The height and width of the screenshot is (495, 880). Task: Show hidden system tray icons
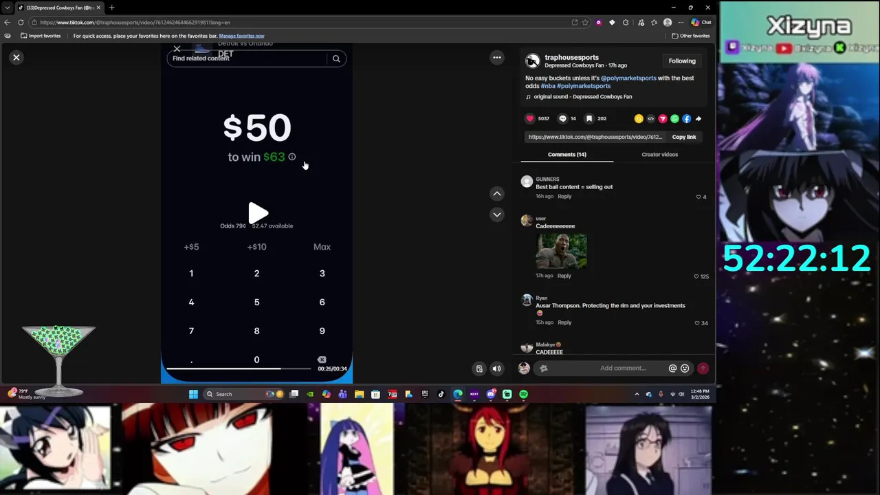click(637, 394)
